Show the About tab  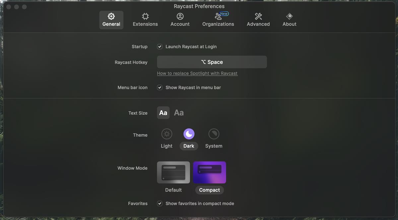(289, 20)
